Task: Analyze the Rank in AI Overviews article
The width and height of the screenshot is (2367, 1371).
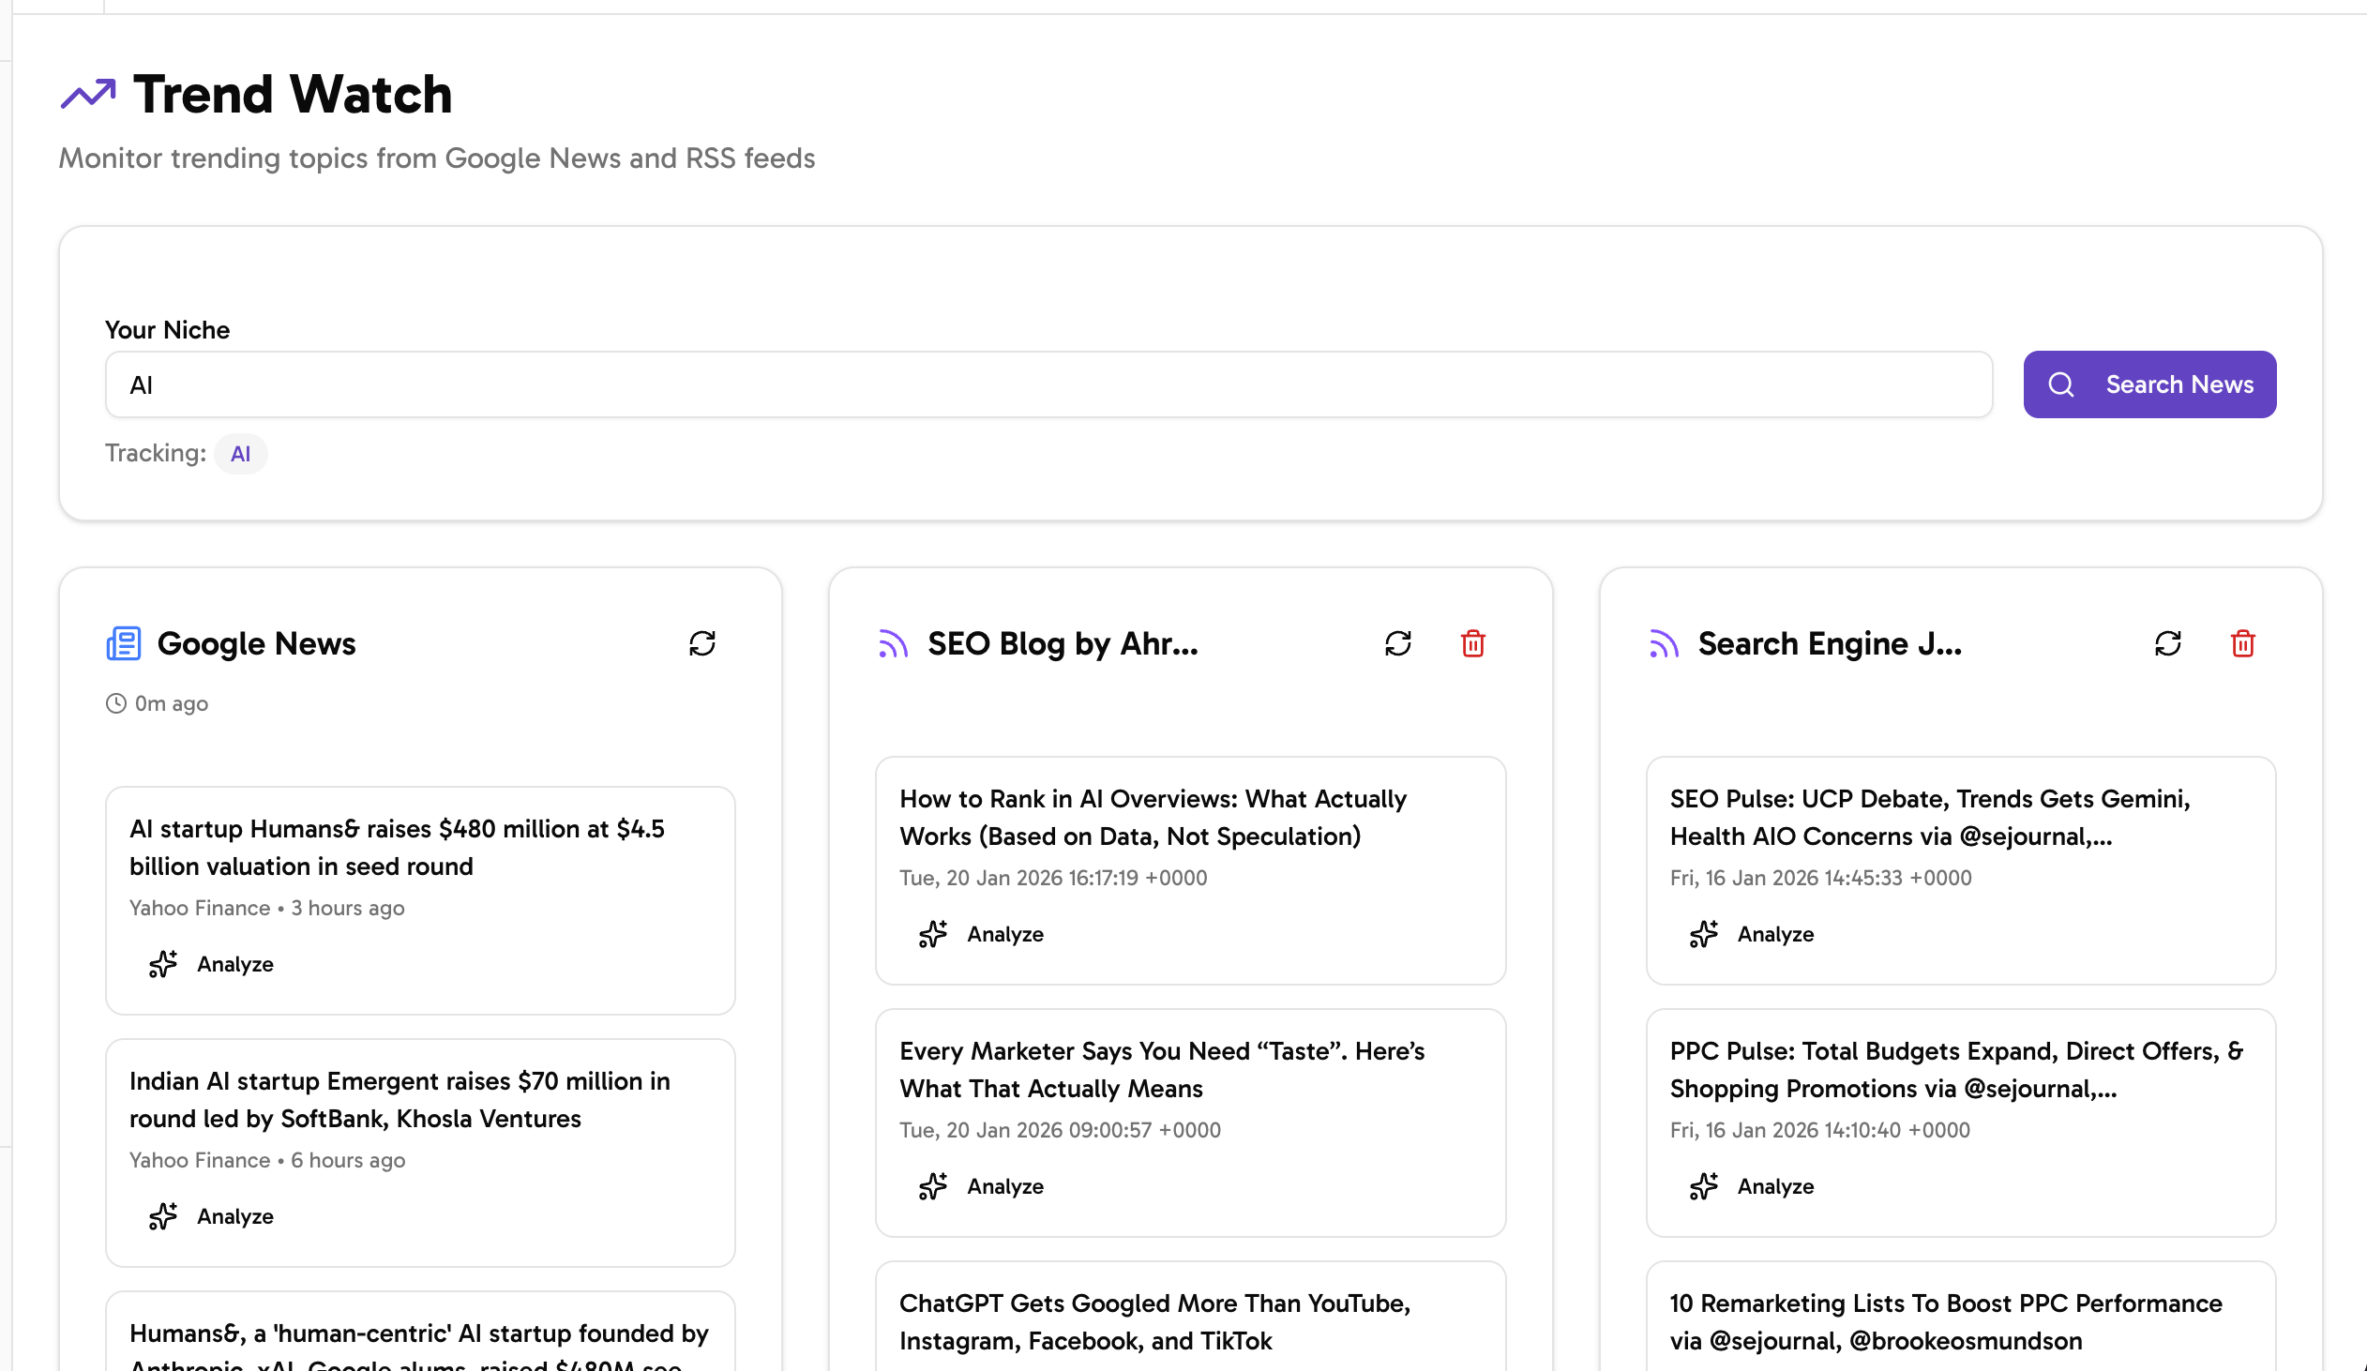Action: (x=983, y=934)
